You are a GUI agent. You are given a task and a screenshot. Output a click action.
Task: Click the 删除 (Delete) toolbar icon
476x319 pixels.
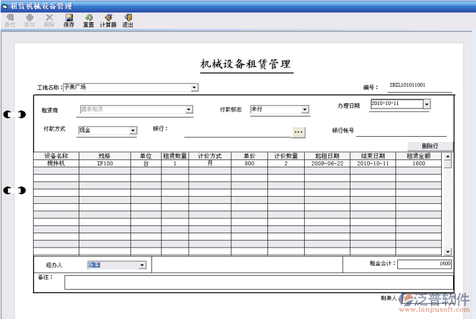[49, 20]
